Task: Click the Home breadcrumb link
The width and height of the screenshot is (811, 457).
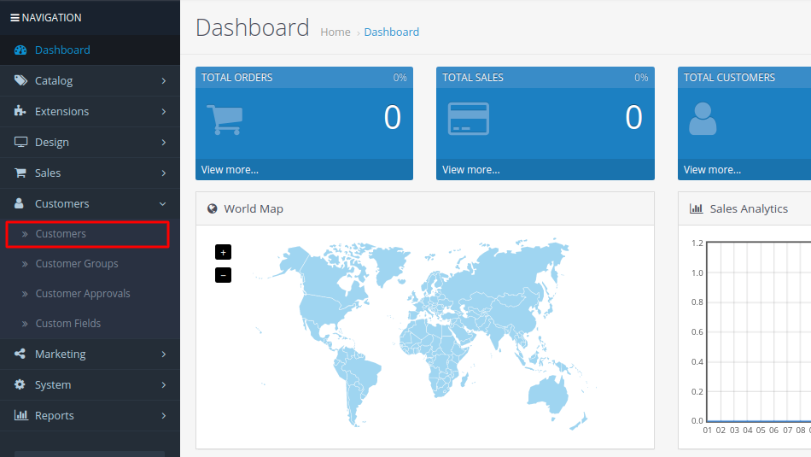Action: point(335,32)
